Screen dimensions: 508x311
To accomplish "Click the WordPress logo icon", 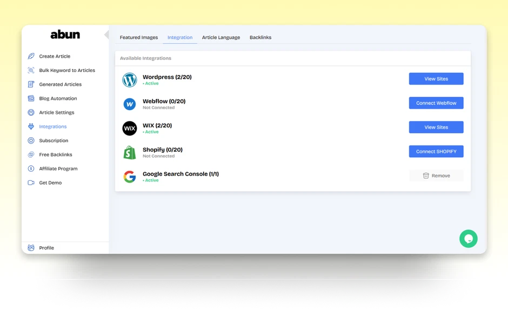I will pyautogui.click(x=130, y=80).
